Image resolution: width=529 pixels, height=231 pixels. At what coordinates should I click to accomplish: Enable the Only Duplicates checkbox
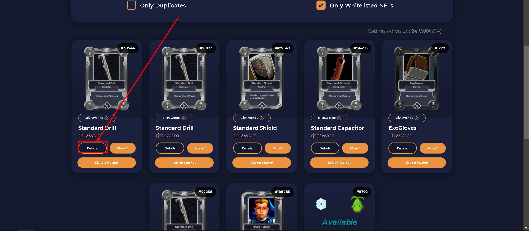pyautogui.click(x=131, y=5)
